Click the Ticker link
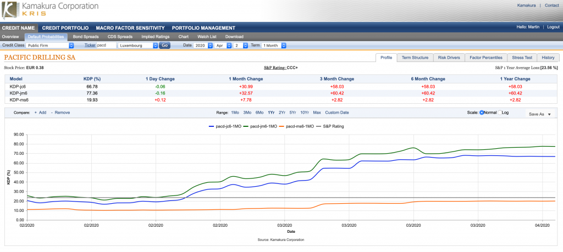Viewport: 563px width, 252px height. point(90,46)
